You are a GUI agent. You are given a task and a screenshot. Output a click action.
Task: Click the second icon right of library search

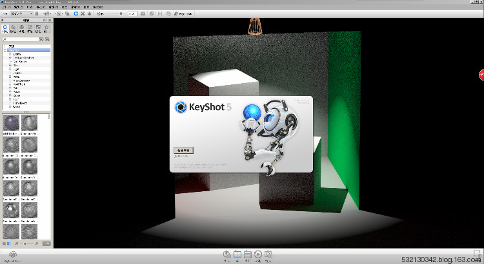(x=47, y=39)
